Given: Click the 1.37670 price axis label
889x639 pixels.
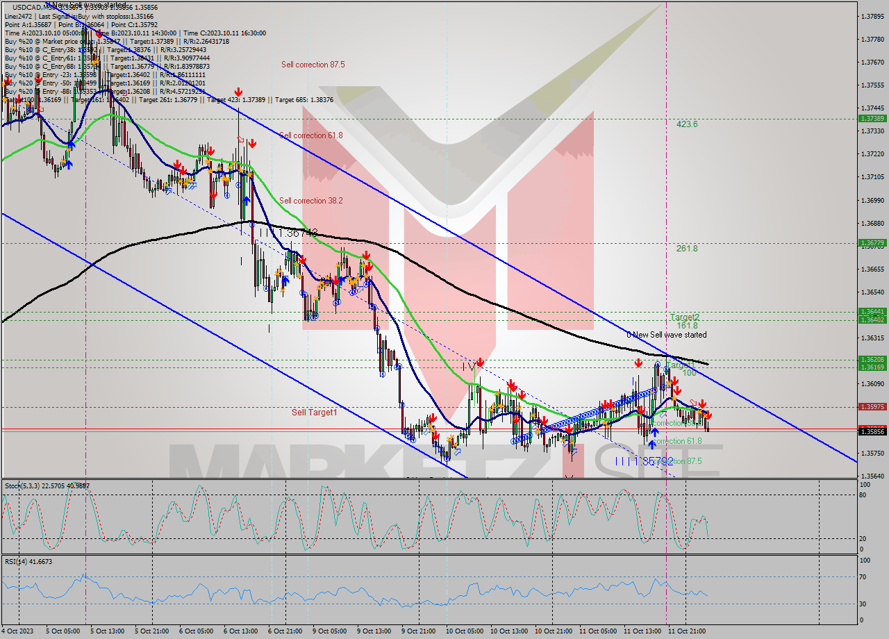Looking at the screenshot, I should click(x=872, y=62).
